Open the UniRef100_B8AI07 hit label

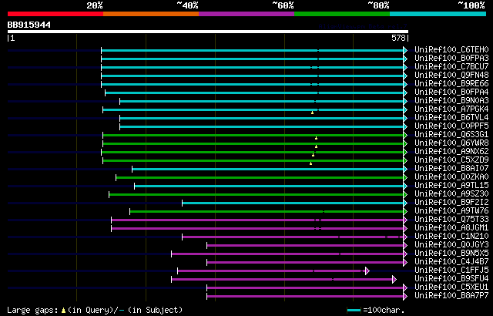click(x=451, y=169)
